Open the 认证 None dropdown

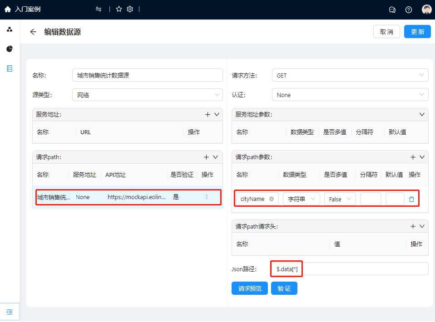click(350, 95)
